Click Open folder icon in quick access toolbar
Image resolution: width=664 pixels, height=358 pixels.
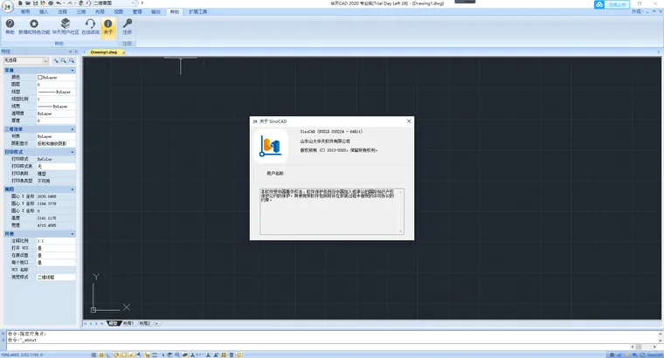[28, 3]
